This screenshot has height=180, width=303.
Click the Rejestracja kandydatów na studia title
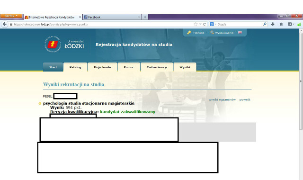(x=134, y=45)
